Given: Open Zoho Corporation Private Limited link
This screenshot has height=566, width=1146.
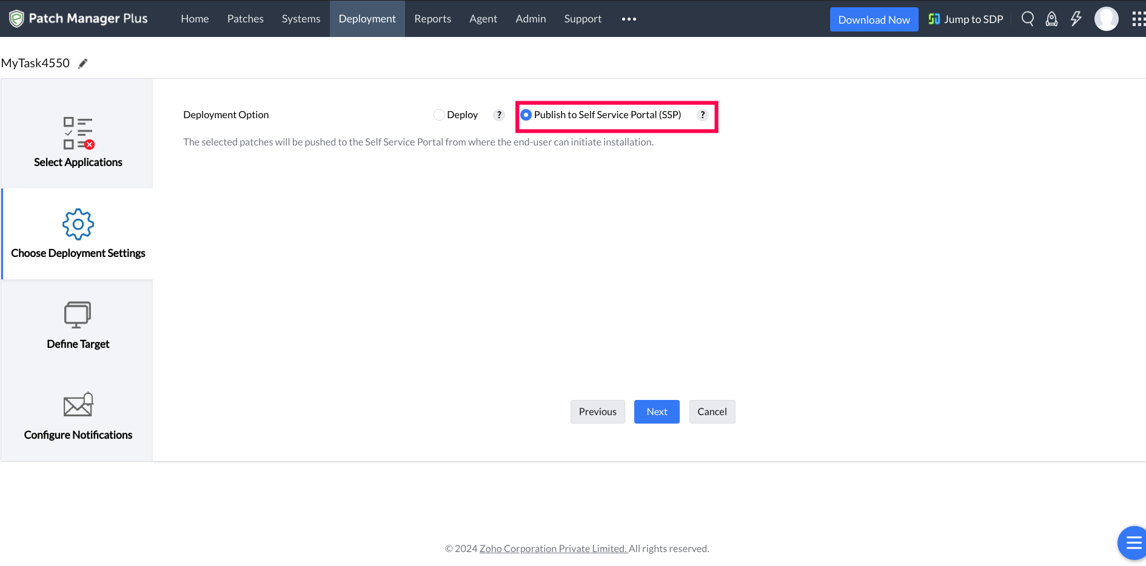Looking at the screenshot, I should point(553,548).
